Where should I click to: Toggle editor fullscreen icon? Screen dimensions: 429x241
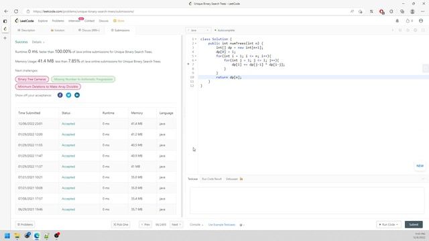423,30
